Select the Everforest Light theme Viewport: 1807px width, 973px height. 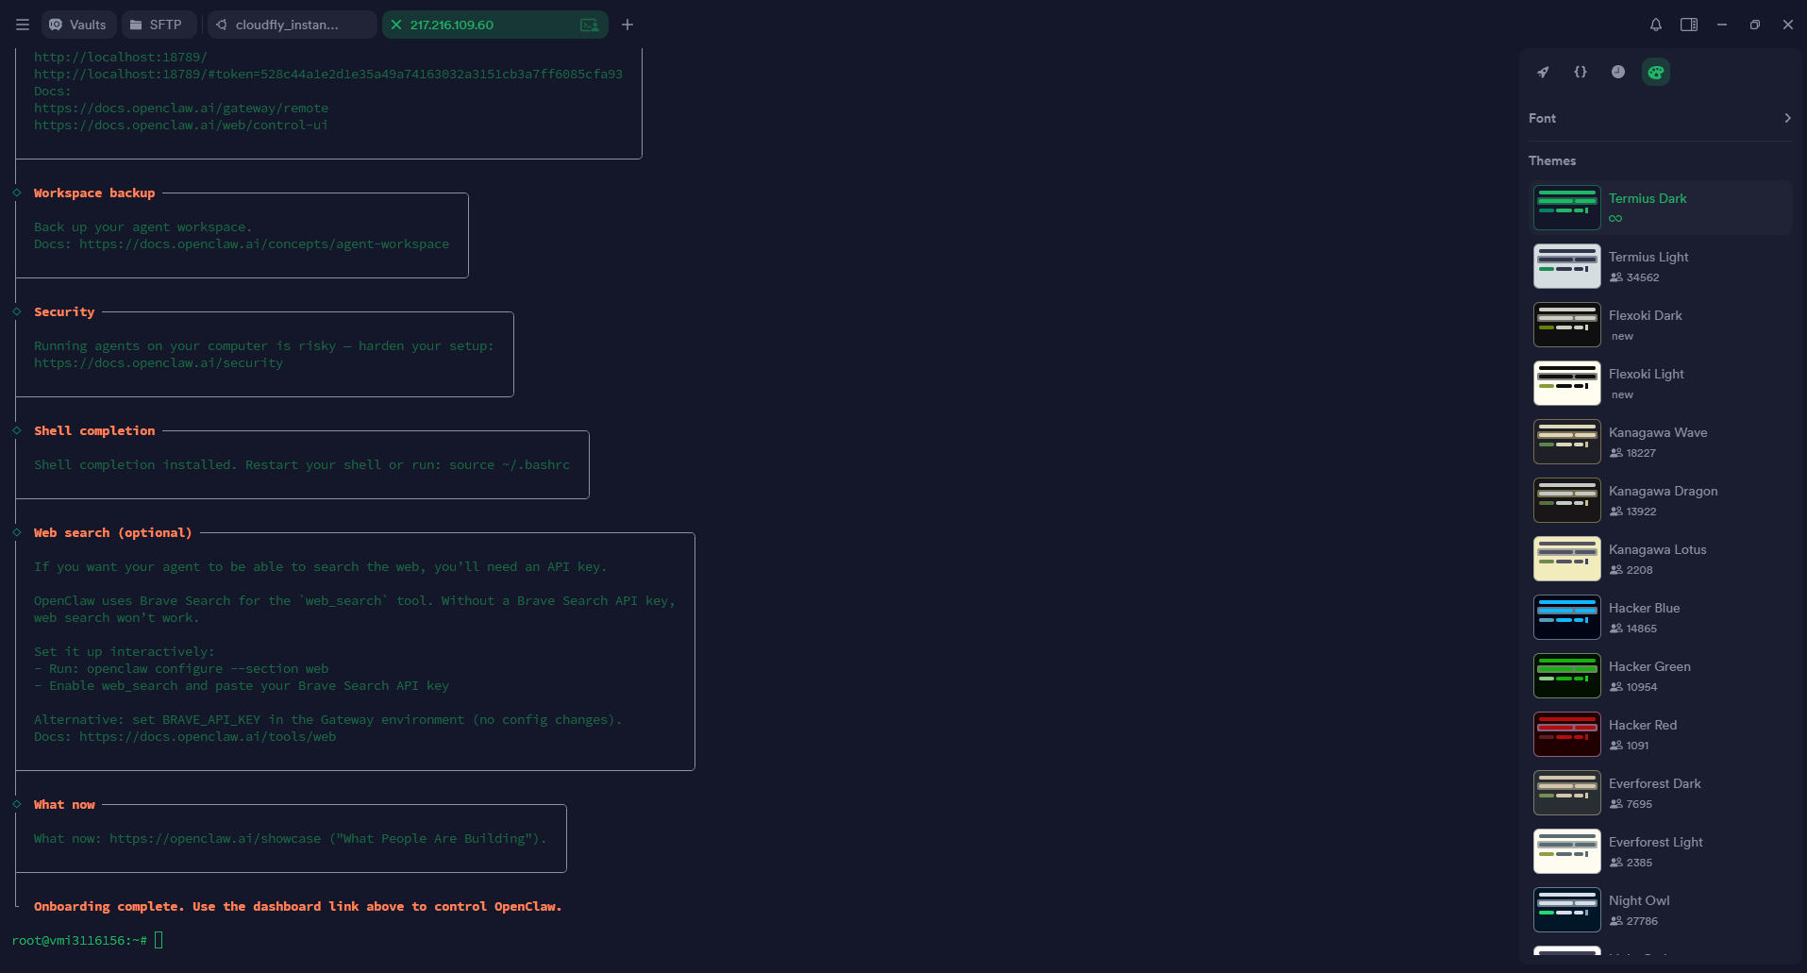(1660, 851)
